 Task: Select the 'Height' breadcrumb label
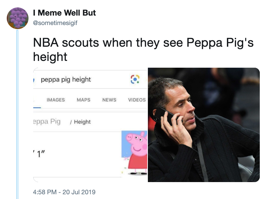82,122
